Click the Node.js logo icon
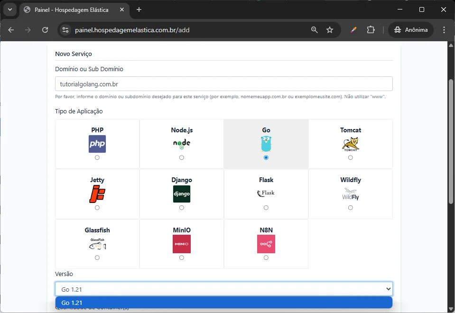 (x=182, y=144)
